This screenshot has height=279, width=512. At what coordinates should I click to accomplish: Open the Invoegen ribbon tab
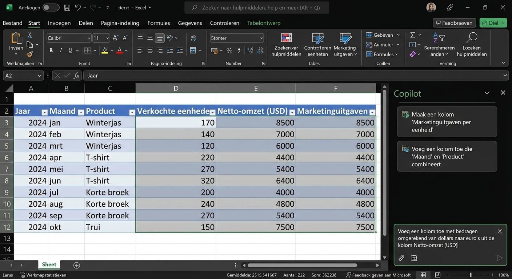59,23
